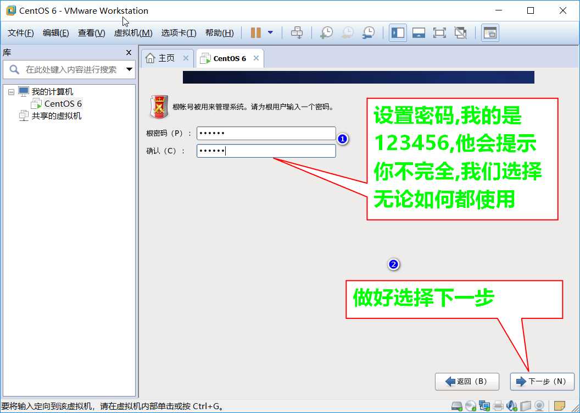This screenshot has width=580, height=413.
Task: Click the sound card status icon
Action: (x=512, y=406)
